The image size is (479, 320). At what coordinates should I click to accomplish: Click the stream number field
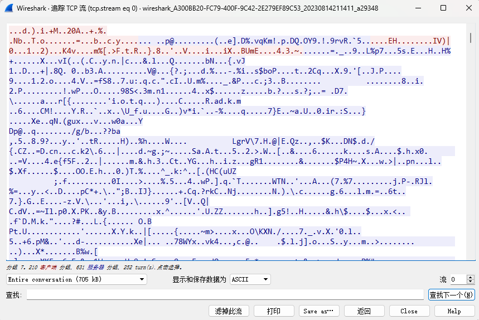(x=458, y=279)
